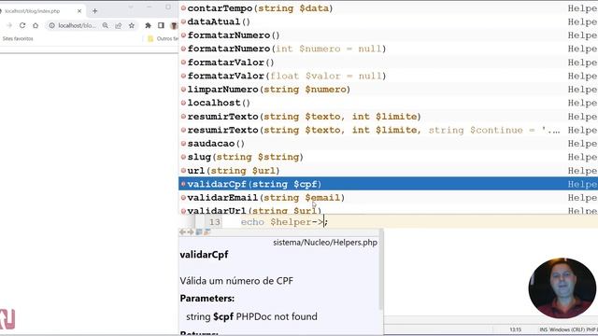
Task: Select validarEmail(string $email) suggestion
Action: pyautogui.click(x=389, y=198)
